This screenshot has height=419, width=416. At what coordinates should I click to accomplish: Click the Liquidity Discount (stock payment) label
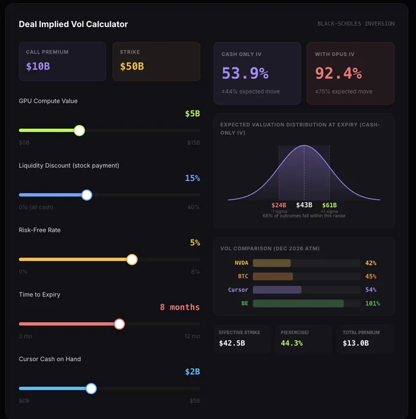(x=69, y=165)
